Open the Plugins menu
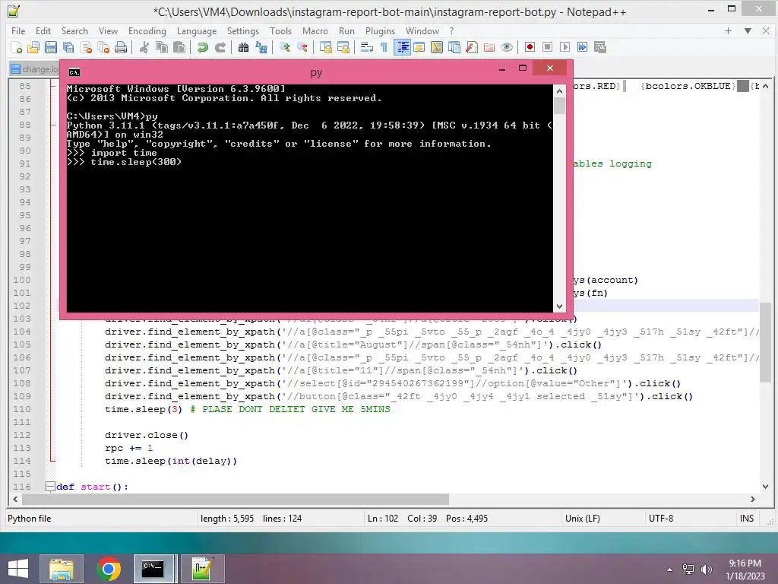The width and height of the screenshot is (778, 584). tap(380, 30)
